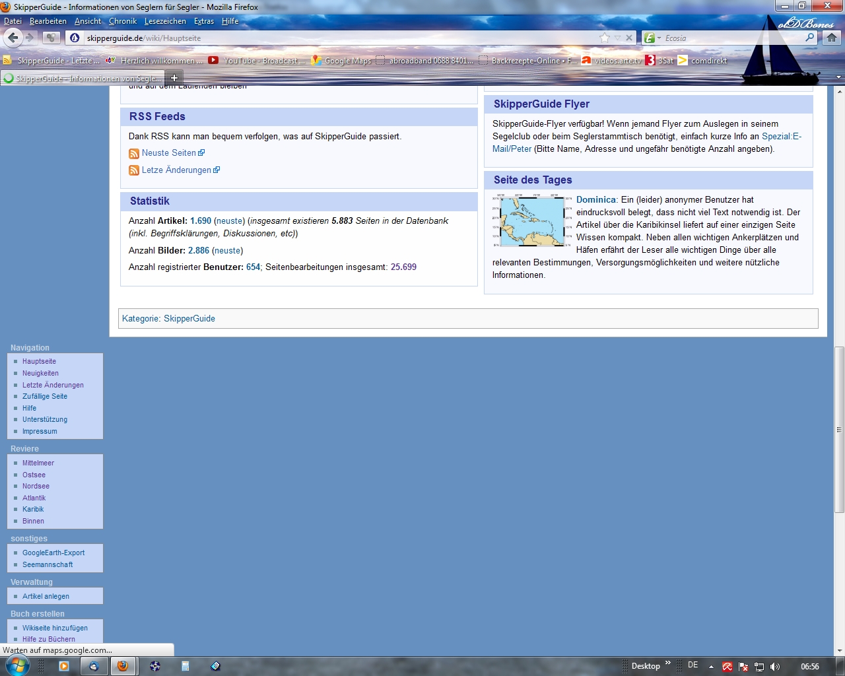The height and width of the screenshot is (676, 845).
Task: Stop page loading with the X icon
Action: point(629,38)
